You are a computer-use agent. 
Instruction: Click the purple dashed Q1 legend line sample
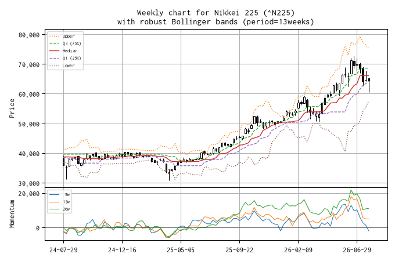pos(55,58)
